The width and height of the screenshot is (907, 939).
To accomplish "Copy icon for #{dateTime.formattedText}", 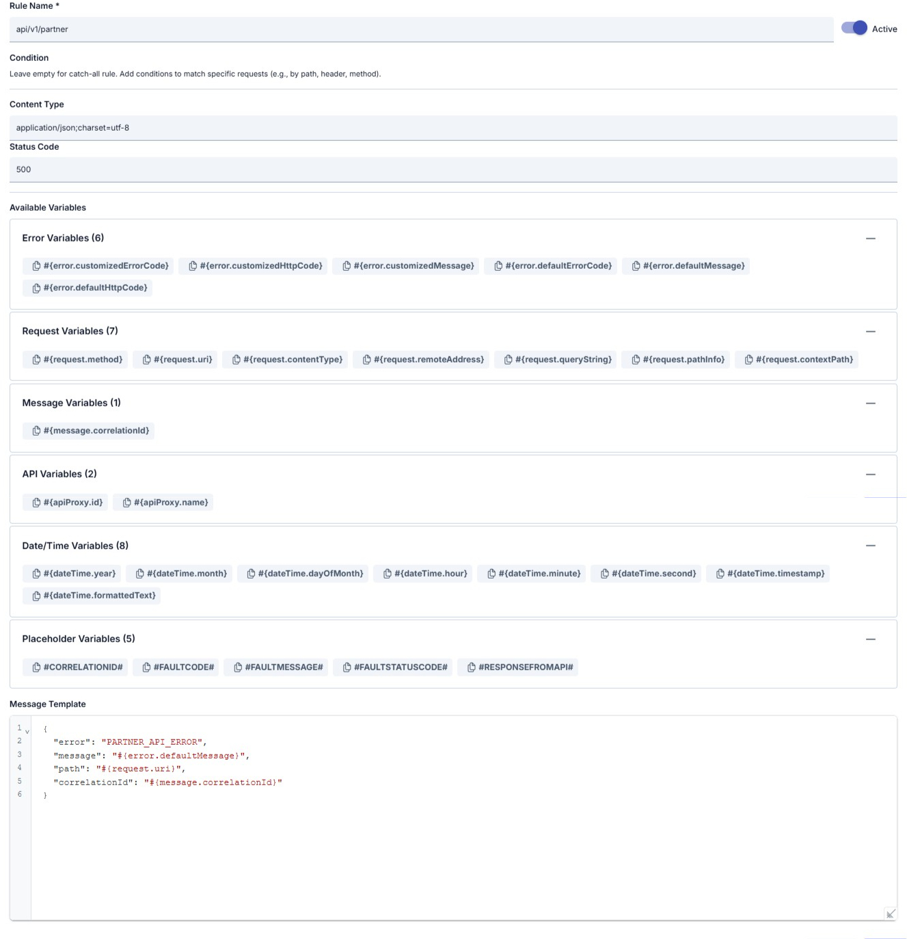I will 36,596.
